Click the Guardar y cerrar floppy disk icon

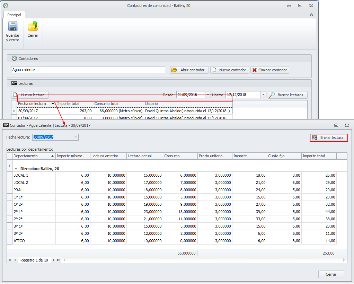(x=13, y=27)
